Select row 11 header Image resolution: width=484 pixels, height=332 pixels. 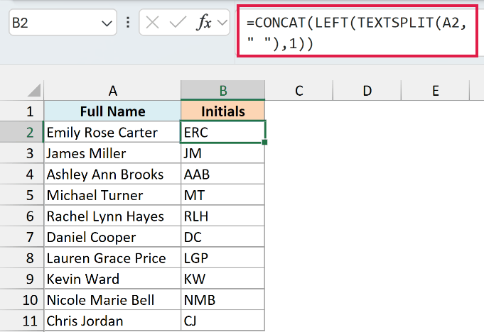pyautogui.click(x=22, y=321)
